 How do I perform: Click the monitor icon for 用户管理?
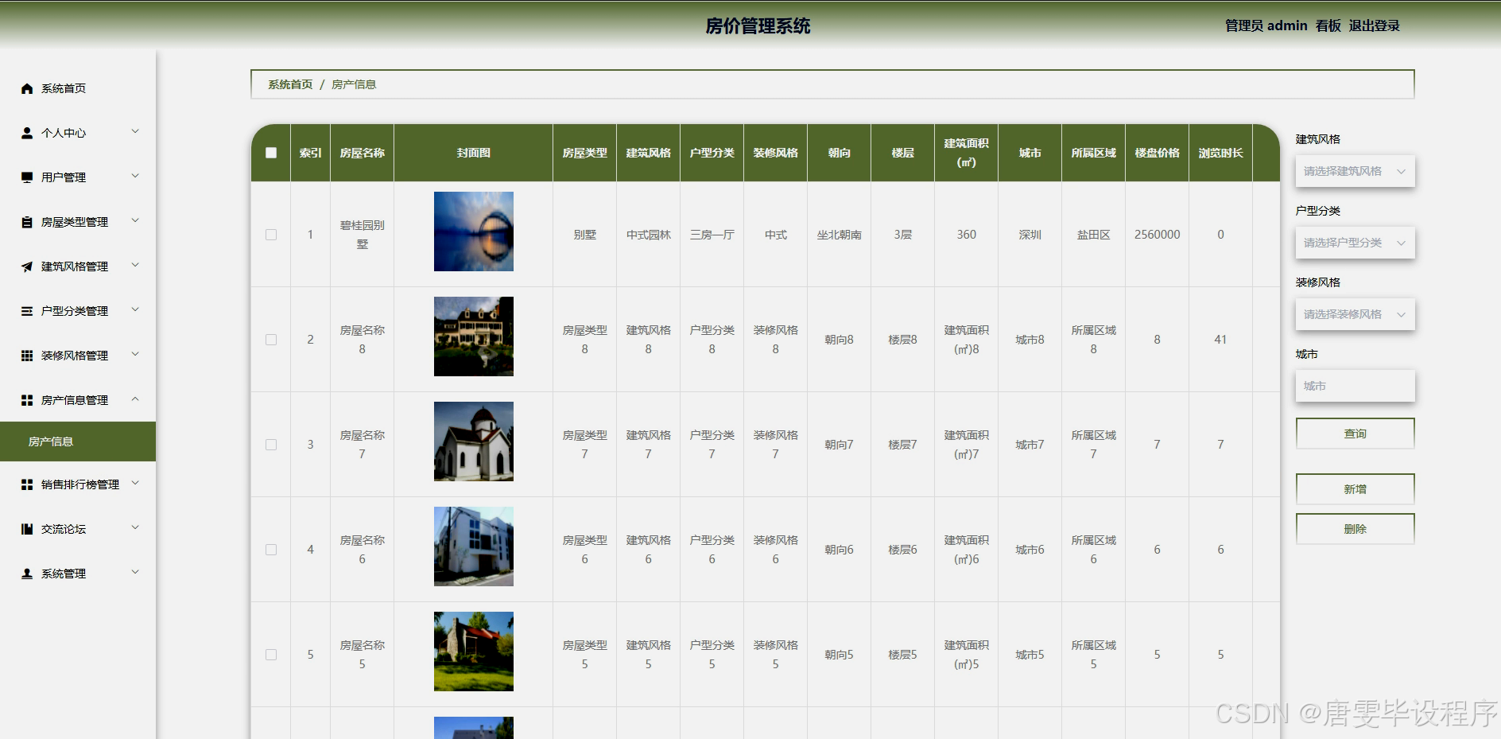[x=27, y=177]
